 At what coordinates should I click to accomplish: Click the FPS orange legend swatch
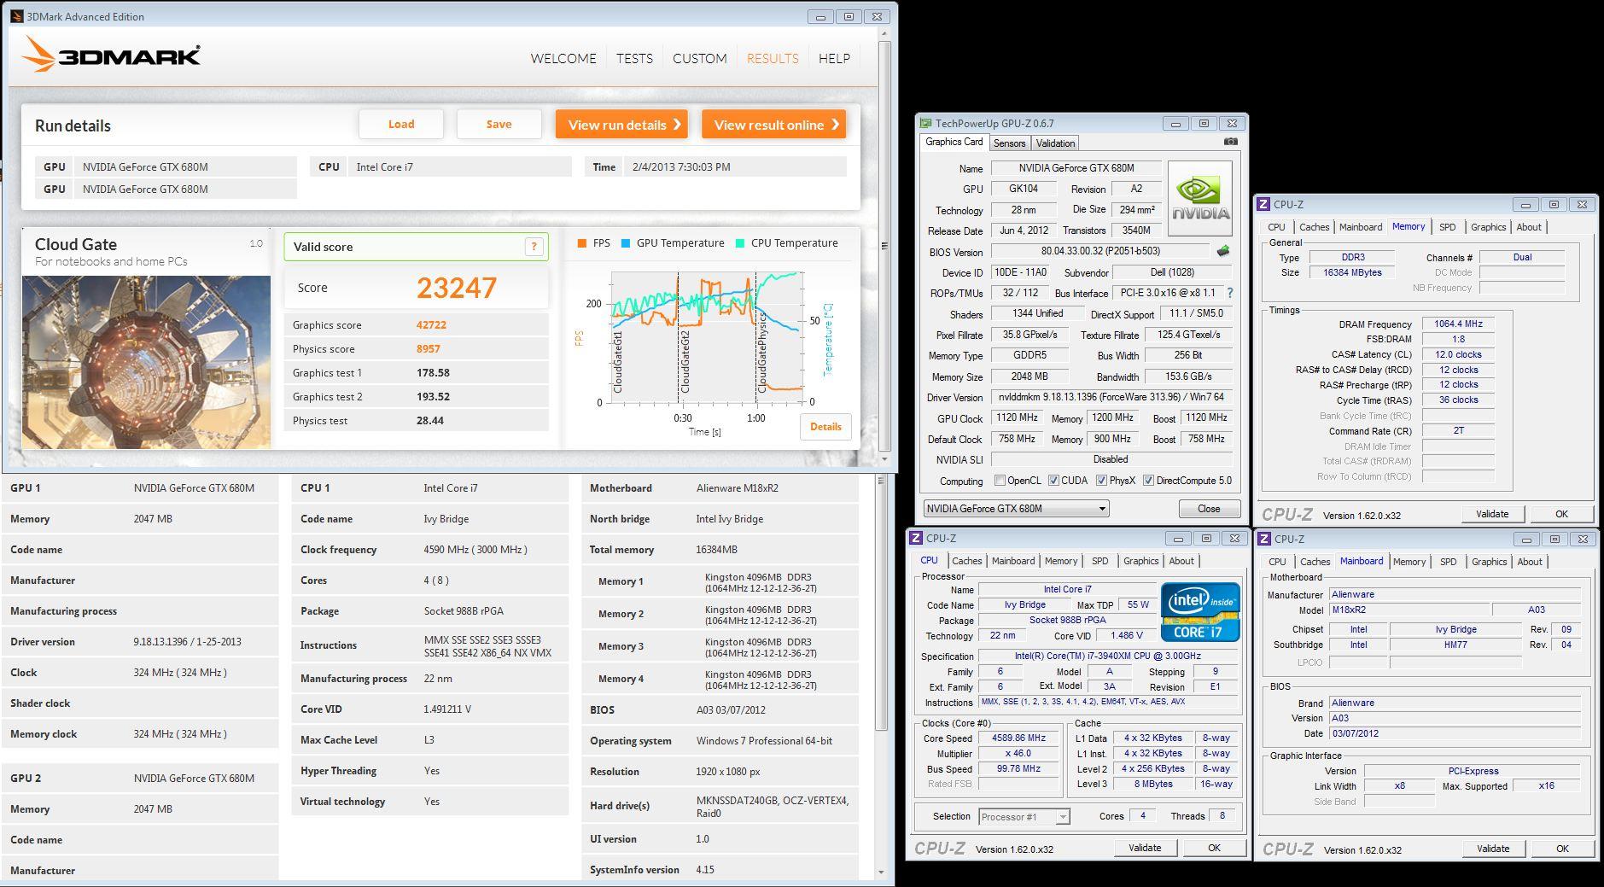581,243
